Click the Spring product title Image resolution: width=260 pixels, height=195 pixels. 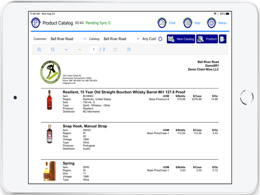(x=69, y=163)
